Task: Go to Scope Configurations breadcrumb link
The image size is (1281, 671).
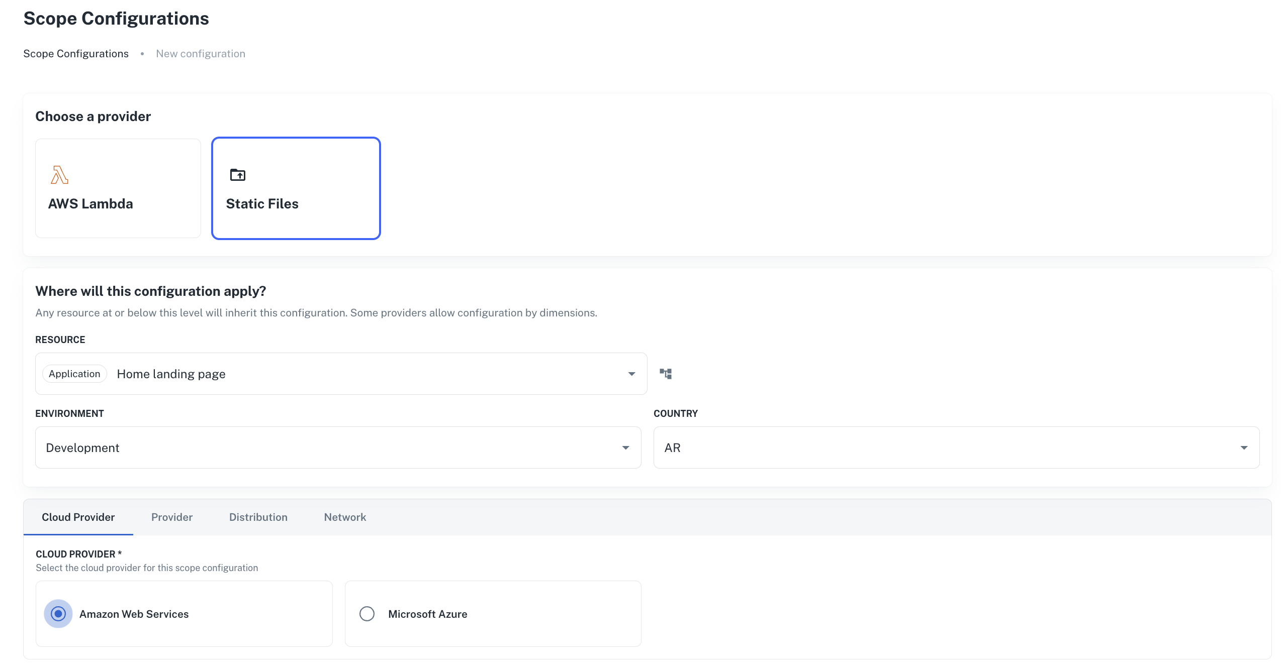Action: (x=76, y=54)
